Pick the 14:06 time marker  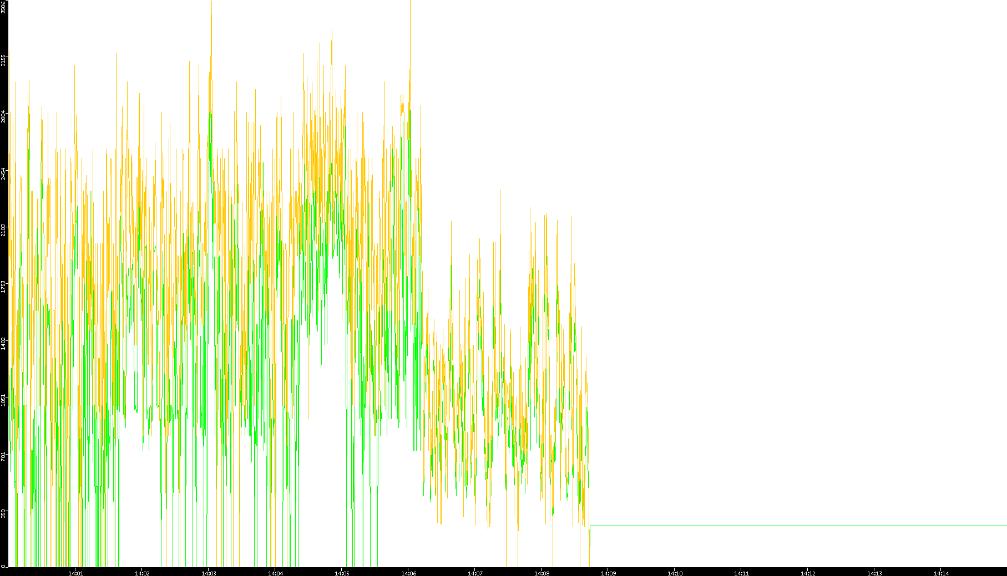point(408,573)
